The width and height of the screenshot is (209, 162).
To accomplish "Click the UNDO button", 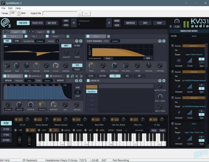I will tap(66, 21).
